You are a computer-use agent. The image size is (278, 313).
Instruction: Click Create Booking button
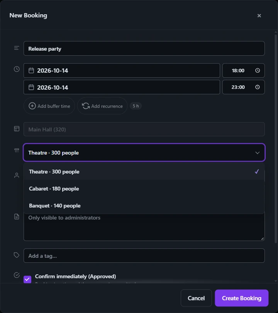click(242, 298)
